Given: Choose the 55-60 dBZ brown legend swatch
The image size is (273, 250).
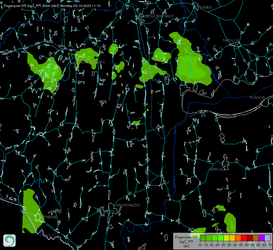Looking at the screenshot, I should coord(256,238).
